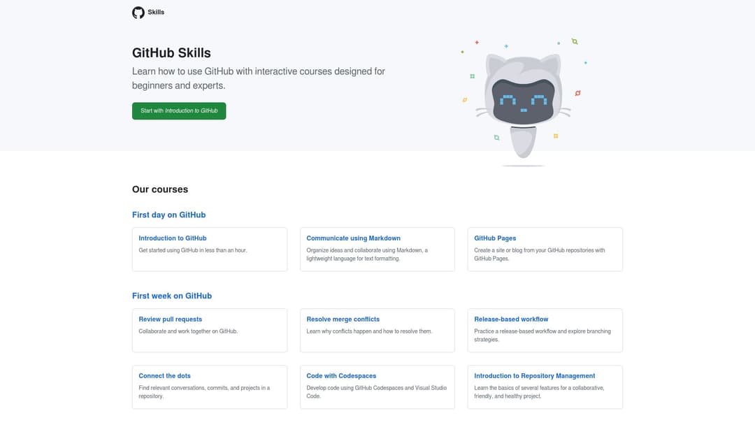
Task: Click the Mona robot cat illustration
Action: (x=524, y=103)
